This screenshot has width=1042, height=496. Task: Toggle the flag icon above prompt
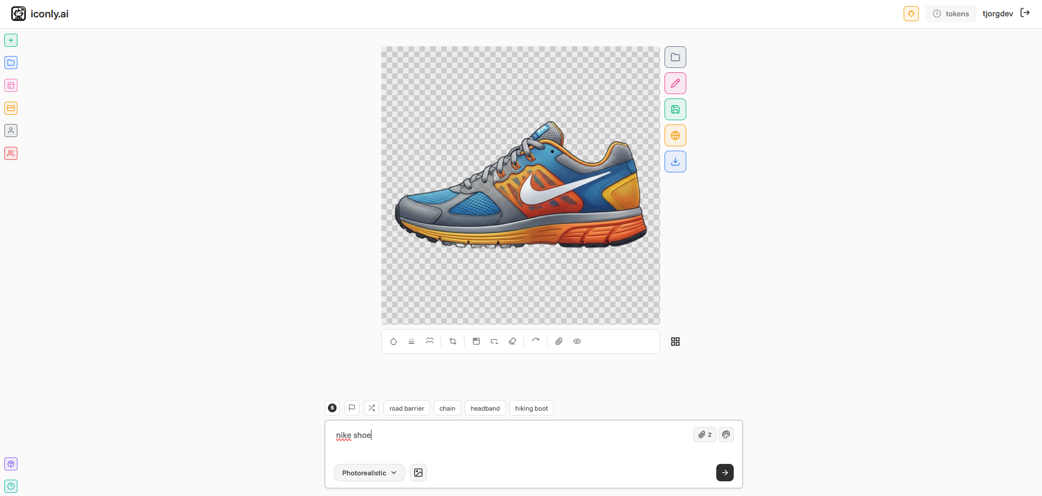[352, 408]
